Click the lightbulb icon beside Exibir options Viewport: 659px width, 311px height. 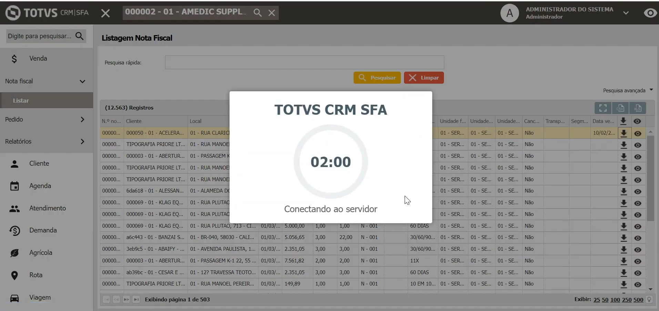pyautogui.click(x=649, y=300)
